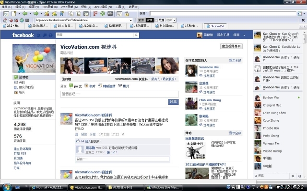Click the red F toolbar icon
The image size is (307, 191).
pos(95,14)
